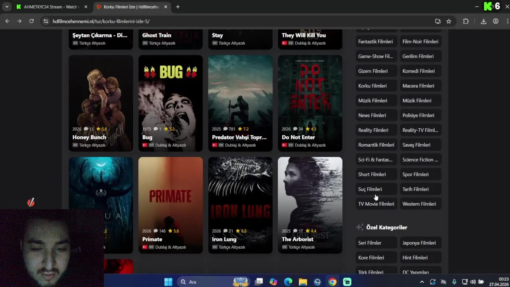Click the install app icon in address bar
Screen dimensions: 510x287
click(x=438, y=21)
